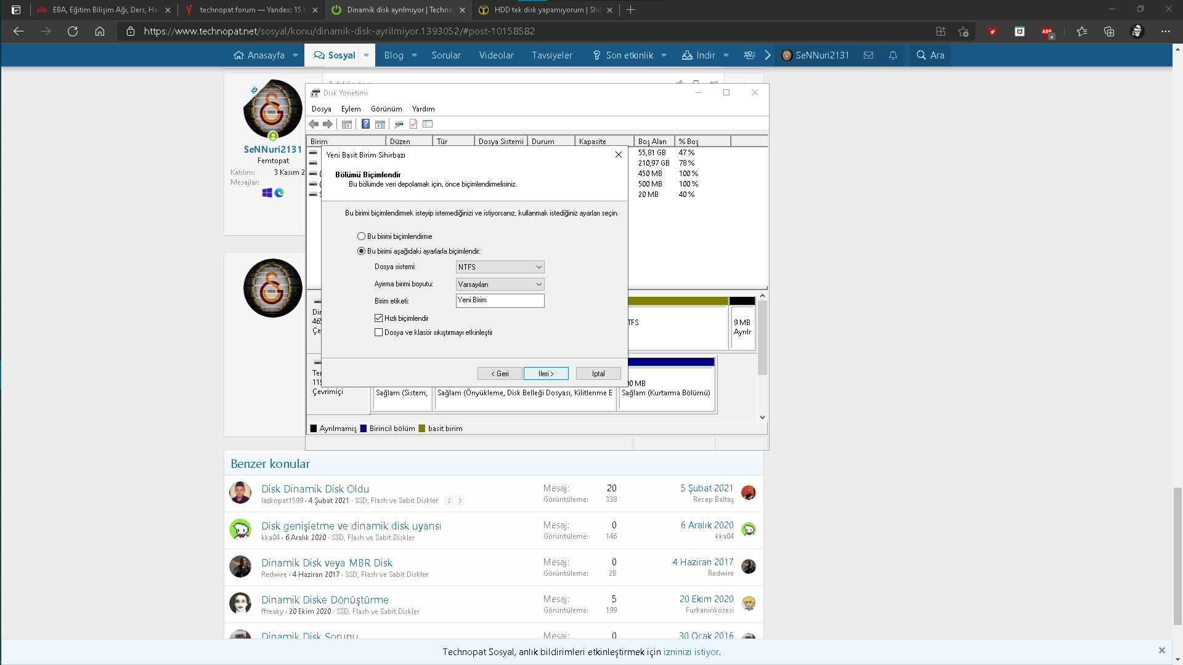Image resolution: width=1183 pixels, height=665 pixels.
Task: Open the 'Ayırma birimi boyutu' dropdown
Action: pos(500,284)
